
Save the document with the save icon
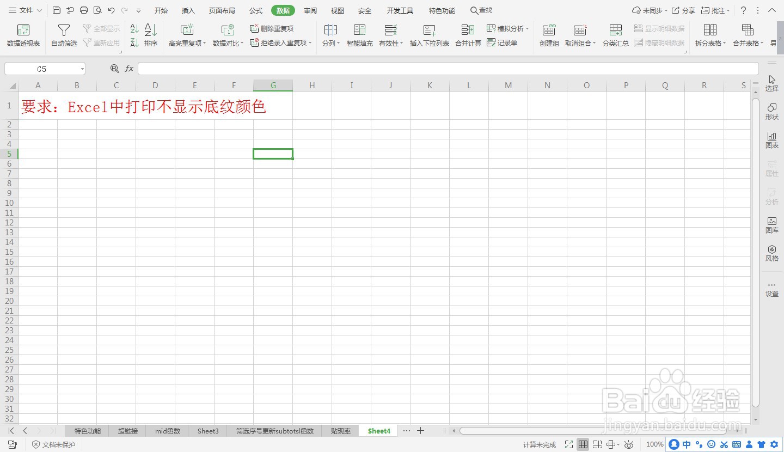57,10
